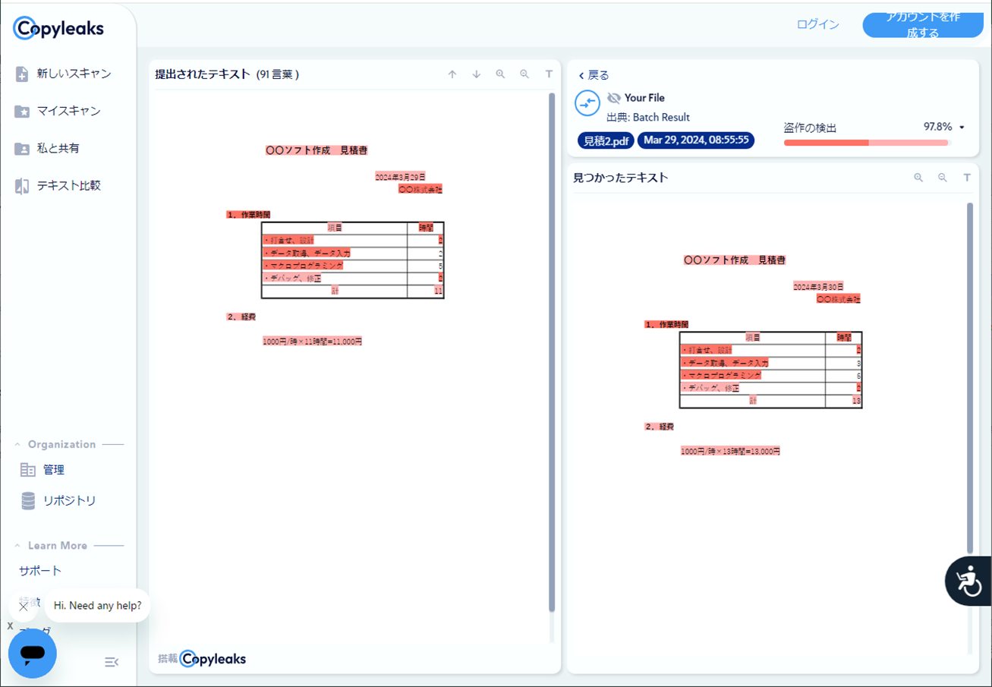Toggle the Your File hidden-eye icon
The image size is (992, 687).
[x=614, y=98]
